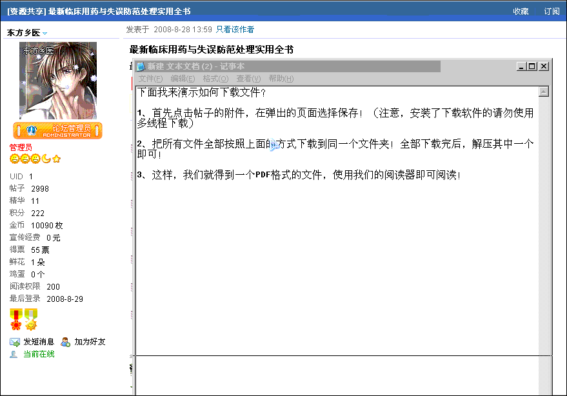Click the 只看该作者 link
Viewport: 567px width, 396px height.
(x=235, y=29)
